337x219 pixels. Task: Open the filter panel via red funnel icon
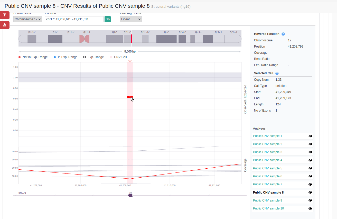[x=5, y=15]
